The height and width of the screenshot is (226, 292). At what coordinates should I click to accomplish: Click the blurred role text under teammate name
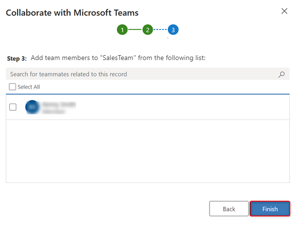53,111
